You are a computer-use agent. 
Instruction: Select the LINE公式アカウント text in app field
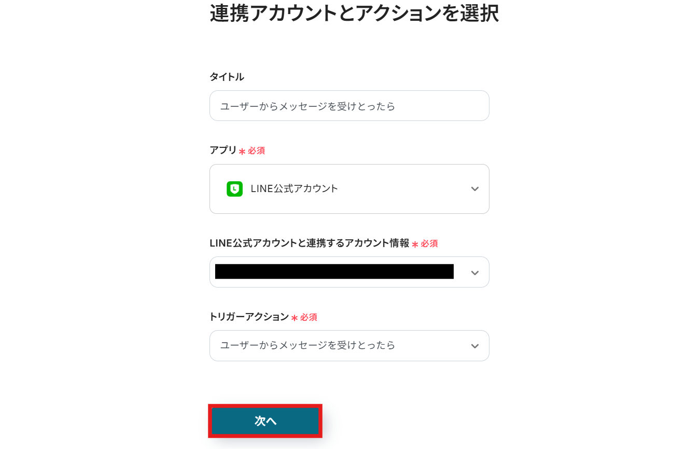[294, 189]
